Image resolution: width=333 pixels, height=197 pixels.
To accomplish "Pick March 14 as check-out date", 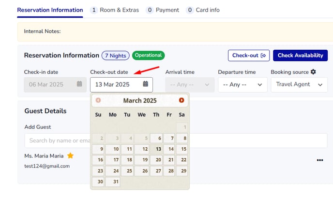I will [169, 149].
